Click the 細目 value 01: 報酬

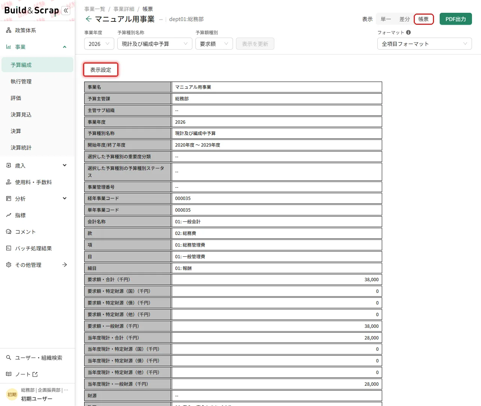click(x=183, y=268)
